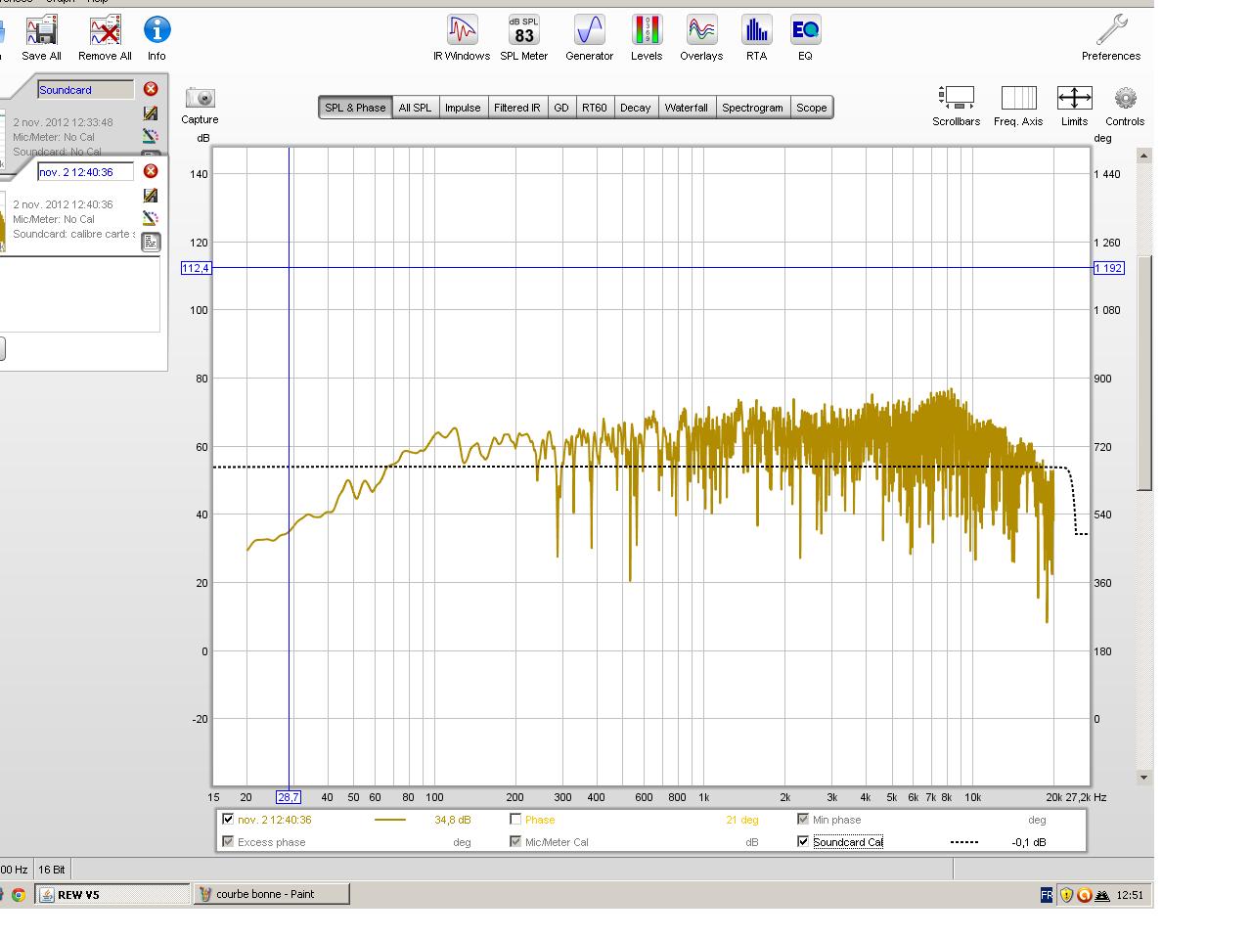Click the Soundcard measurement name field
The width and height of the screenshot is (1252, 939).
85,90
